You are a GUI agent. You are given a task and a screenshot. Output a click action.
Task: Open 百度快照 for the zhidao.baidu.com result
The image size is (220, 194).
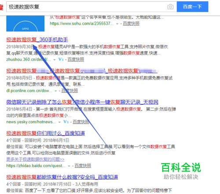click(83, 166)
